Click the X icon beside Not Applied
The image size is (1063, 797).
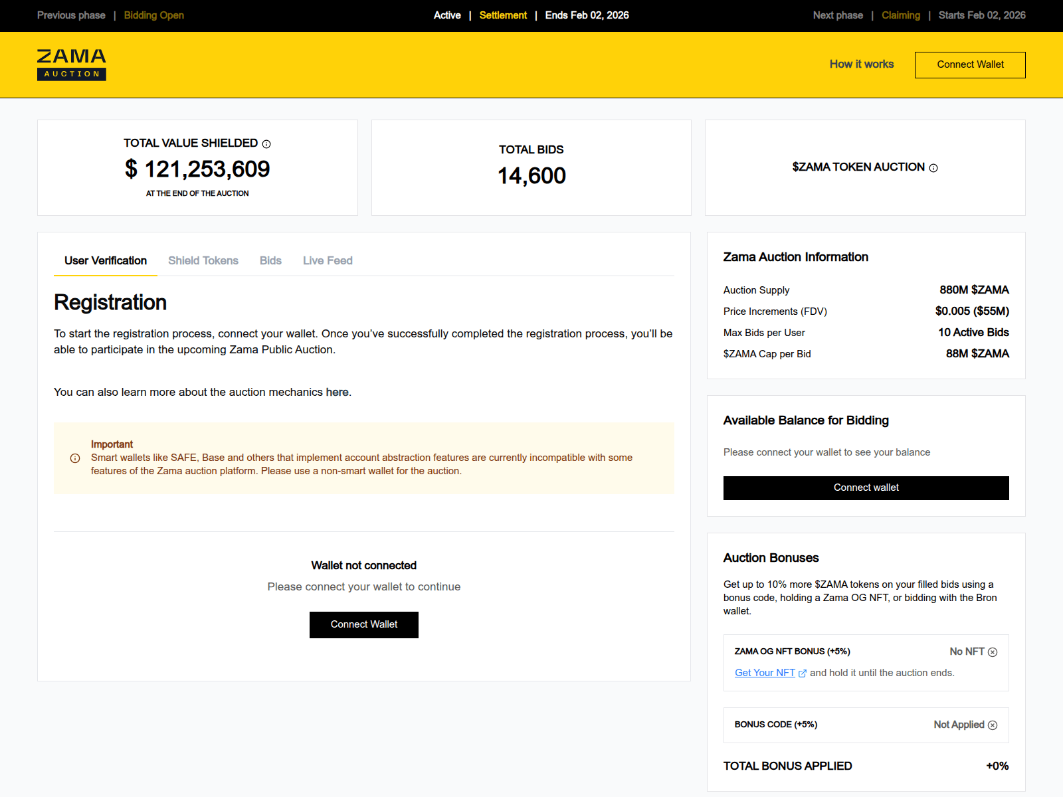pos(993,725)
